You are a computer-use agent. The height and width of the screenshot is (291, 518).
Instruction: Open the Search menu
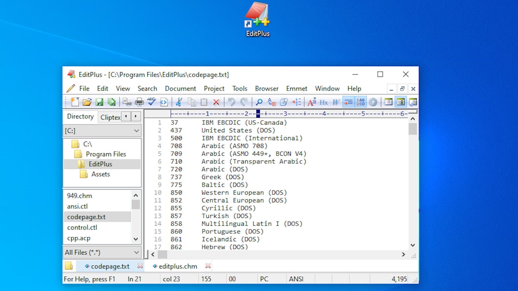pyautogui.click(x=147, y=89)
